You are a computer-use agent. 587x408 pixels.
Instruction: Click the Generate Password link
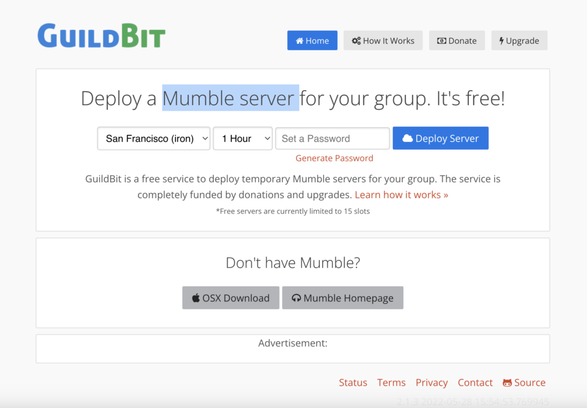coord(334,158)
